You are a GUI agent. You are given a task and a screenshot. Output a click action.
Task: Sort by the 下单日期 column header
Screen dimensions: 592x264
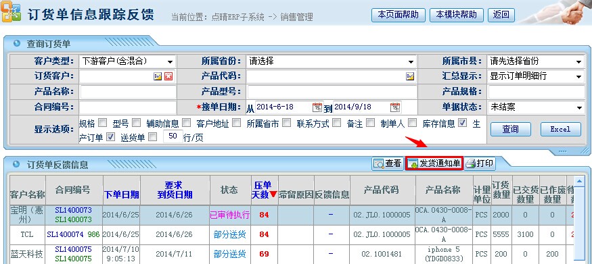click(x=122, y=194)
